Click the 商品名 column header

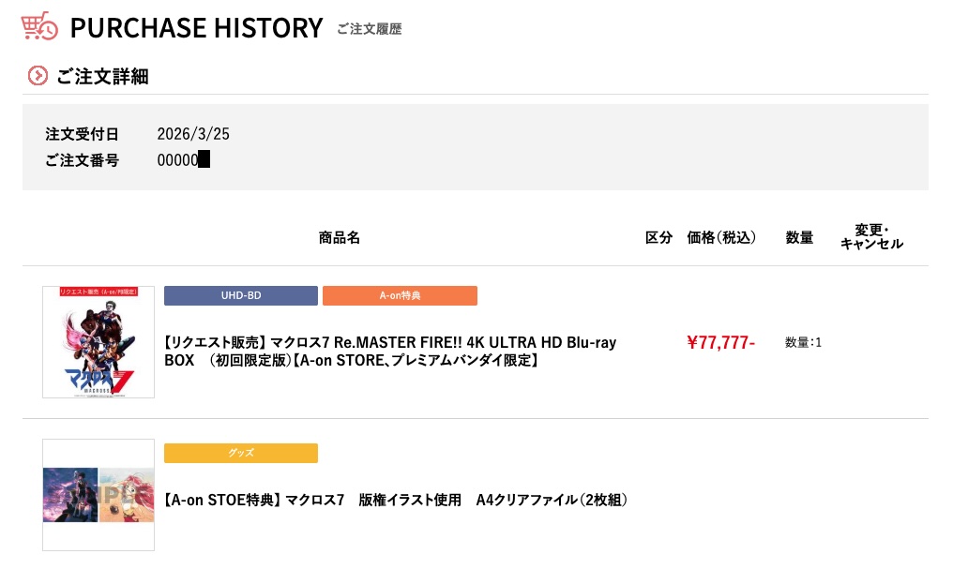pos(339,238)
